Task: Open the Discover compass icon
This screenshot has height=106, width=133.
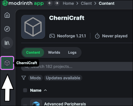Action: 7,29
